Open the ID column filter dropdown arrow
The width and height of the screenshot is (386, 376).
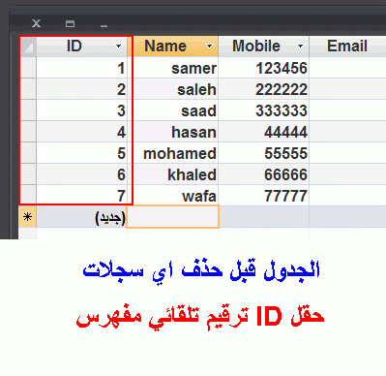coord(119,47)
